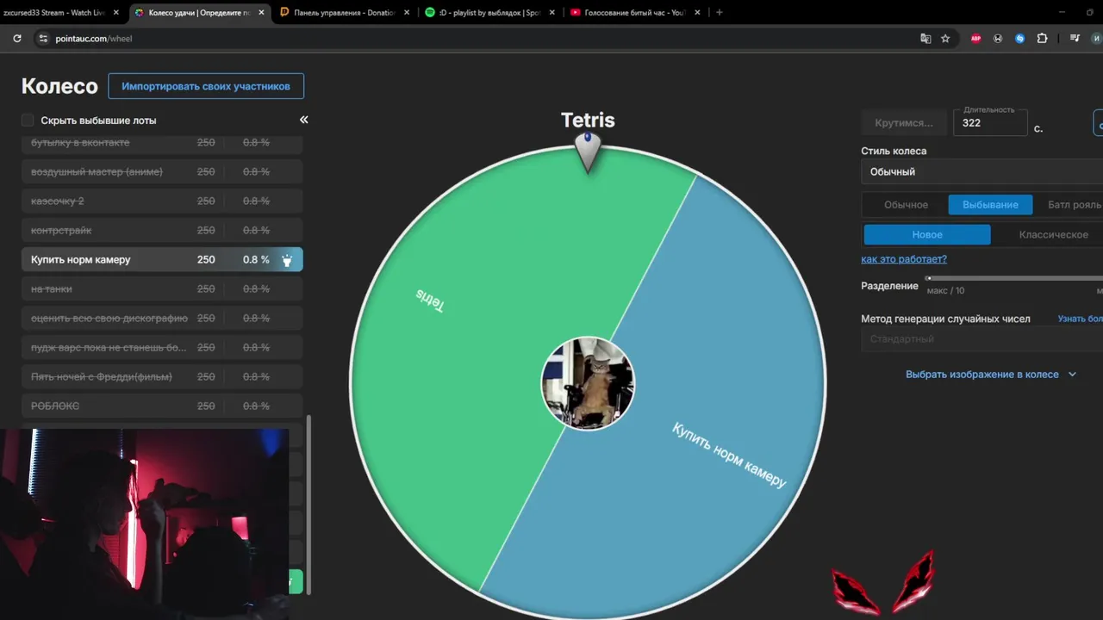Click crossed-out lot РОБЛОКС
The width and height of the screenshot is (1103, 620).
coord(162,406)
